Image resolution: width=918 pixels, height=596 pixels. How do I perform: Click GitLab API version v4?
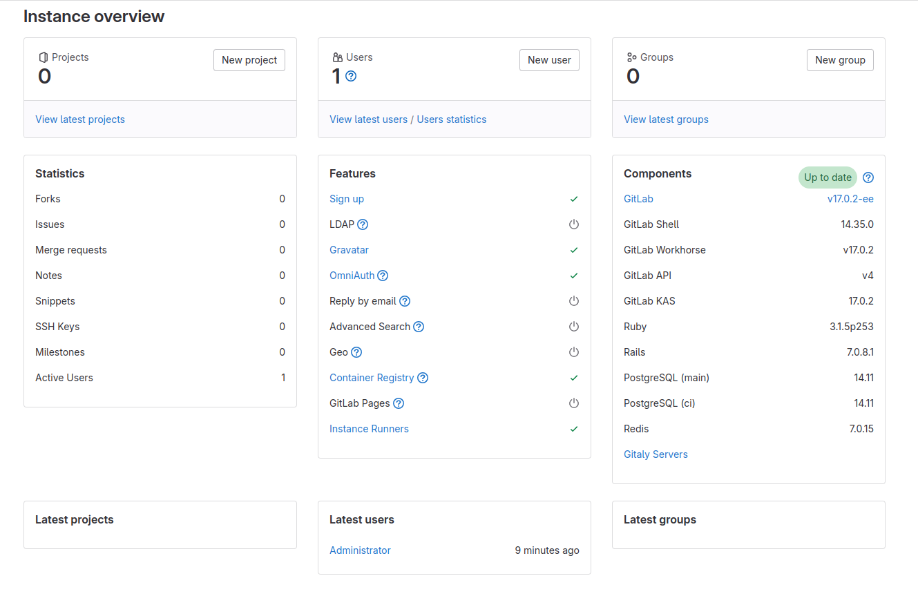(x=868, y=276)
